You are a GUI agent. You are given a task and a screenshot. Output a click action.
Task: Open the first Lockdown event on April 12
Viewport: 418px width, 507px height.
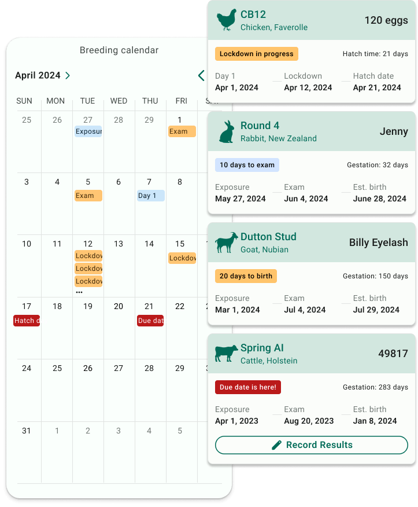pos(88,256)
